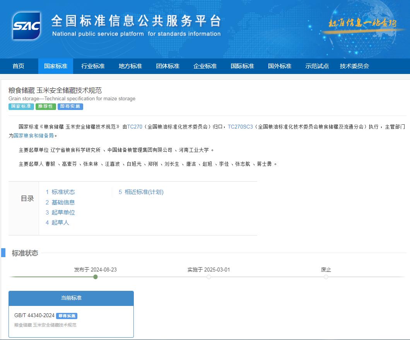Screen dimensions: 410x340
Task: Go to 行业标准 in the navigation bar
Action: (93, 66)
